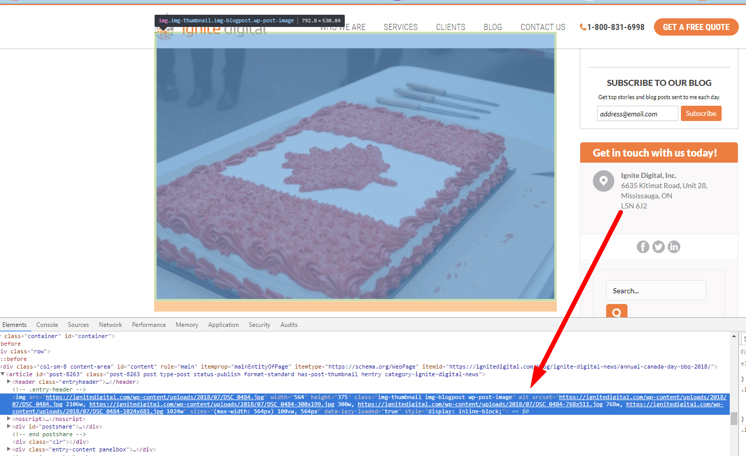The width and height of the screenshot is (746, 456).
Task: Click the orange search magnifier button
Action: click(616, 311)
